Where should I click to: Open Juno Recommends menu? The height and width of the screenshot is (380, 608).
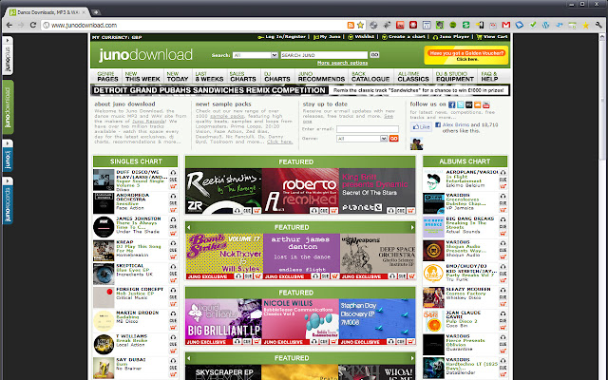[x=321, y=76]
